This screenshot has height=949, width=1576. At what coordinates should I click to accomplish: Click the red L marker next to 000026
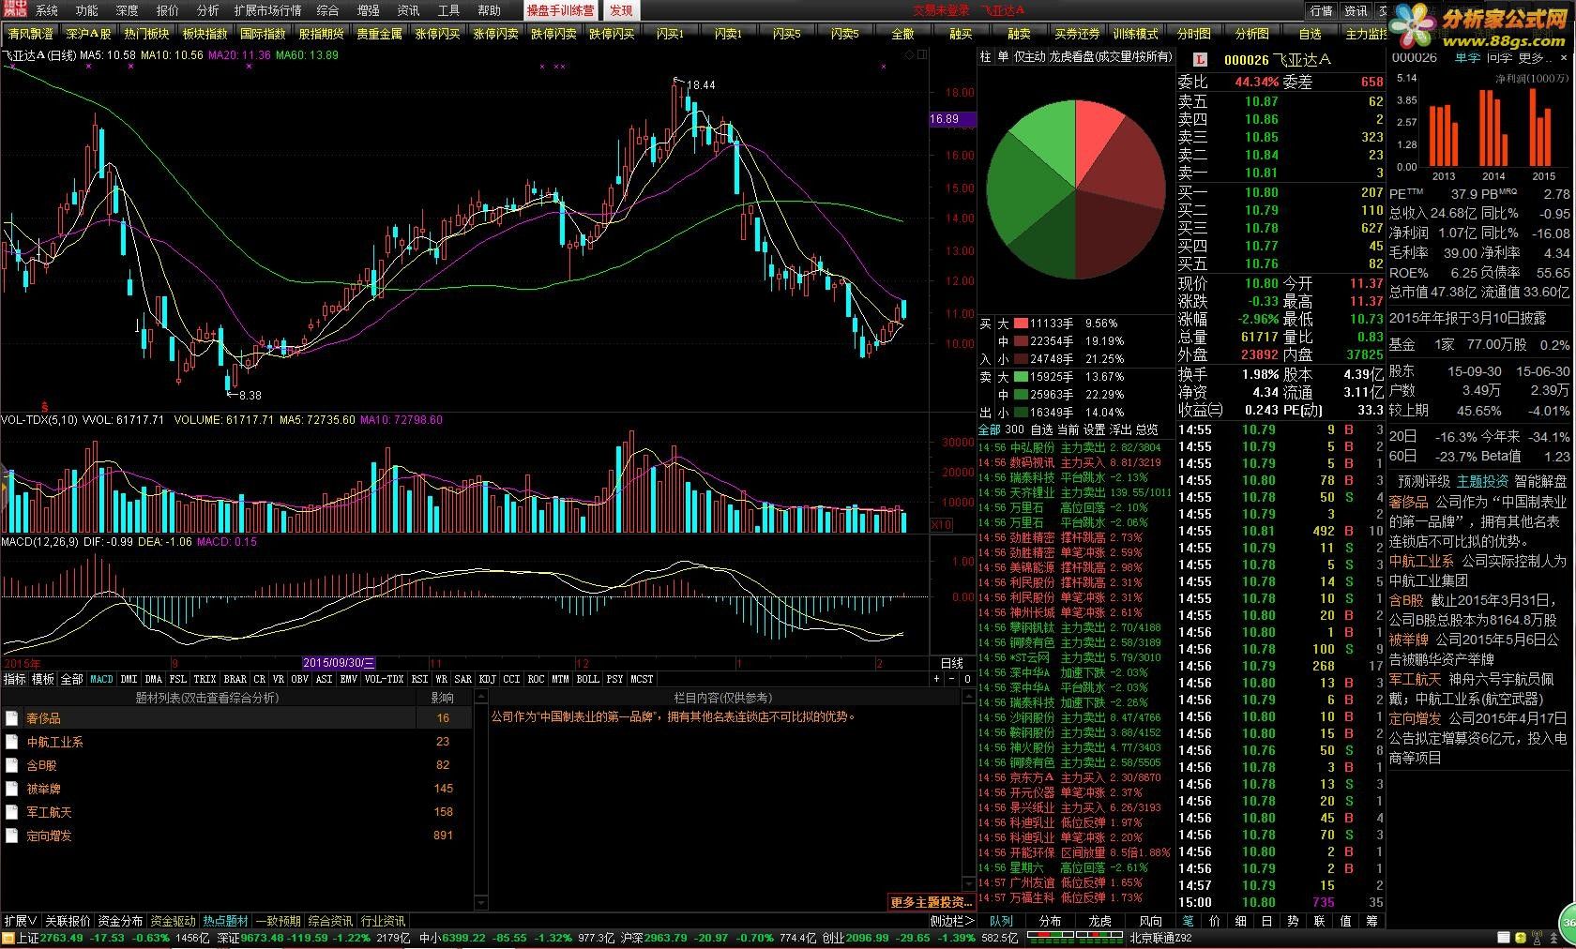1200,59
